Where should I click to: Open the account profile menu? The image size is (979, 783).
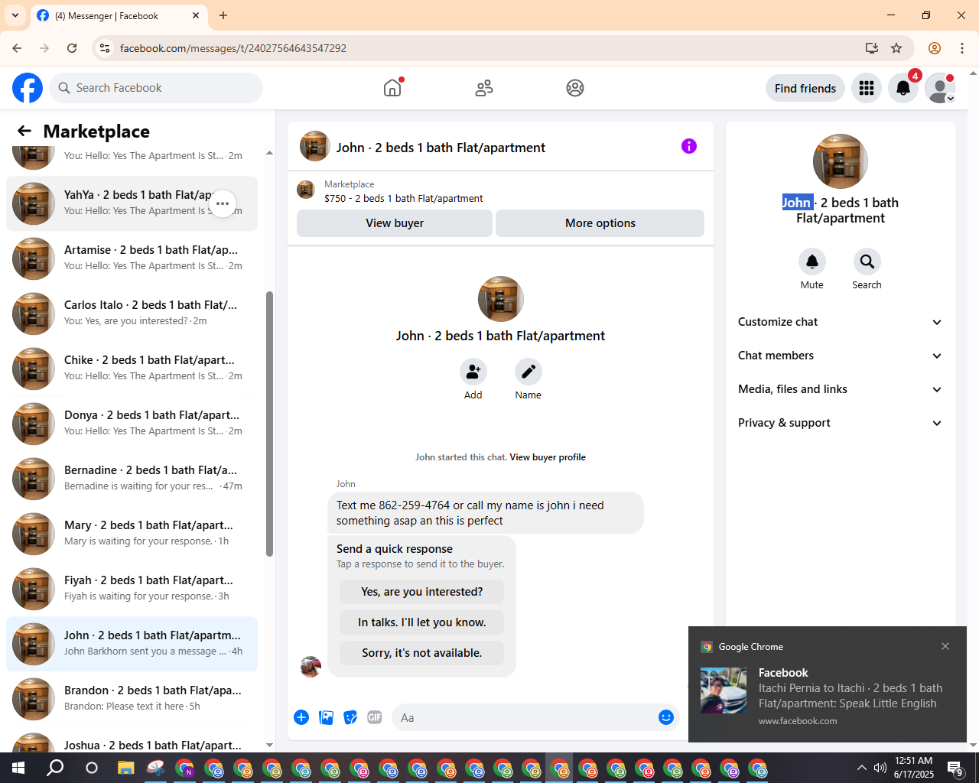940,88
